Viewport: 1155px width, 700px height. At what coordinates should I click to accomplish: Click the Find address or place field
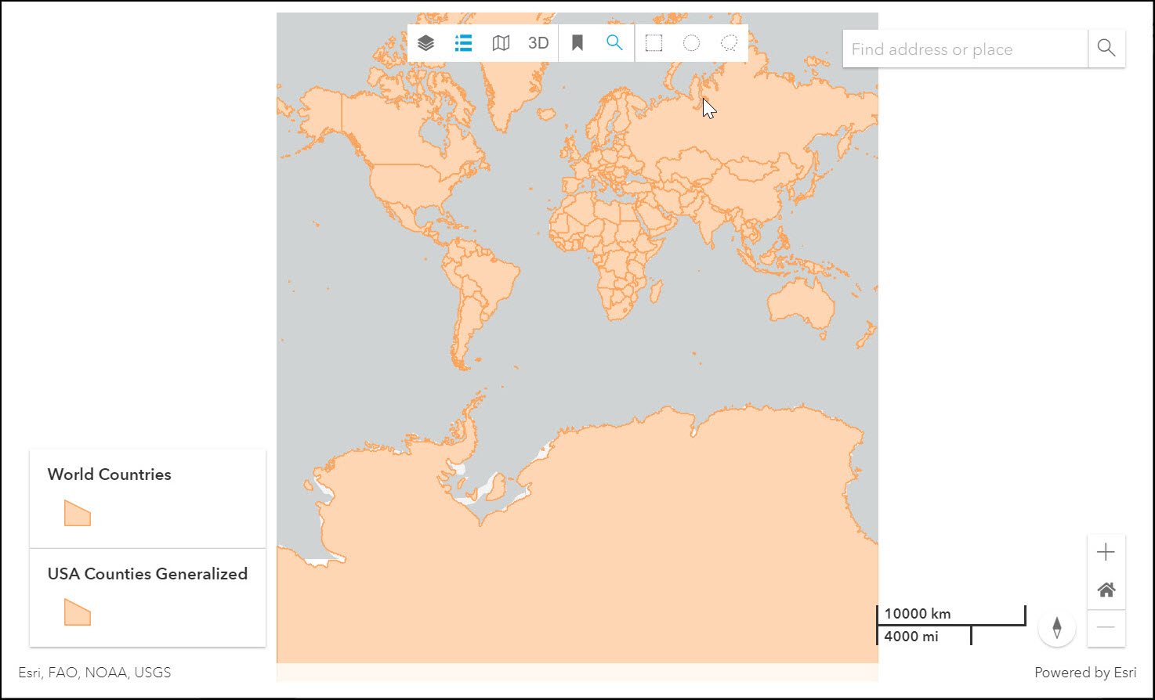(x=965, y=49)
